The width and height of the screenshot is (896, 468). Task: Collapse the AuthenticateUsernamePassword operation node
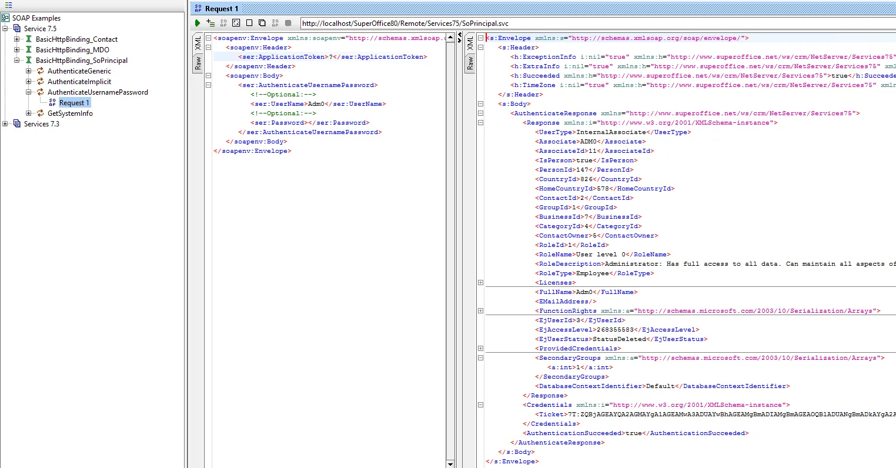pos(29,92)
